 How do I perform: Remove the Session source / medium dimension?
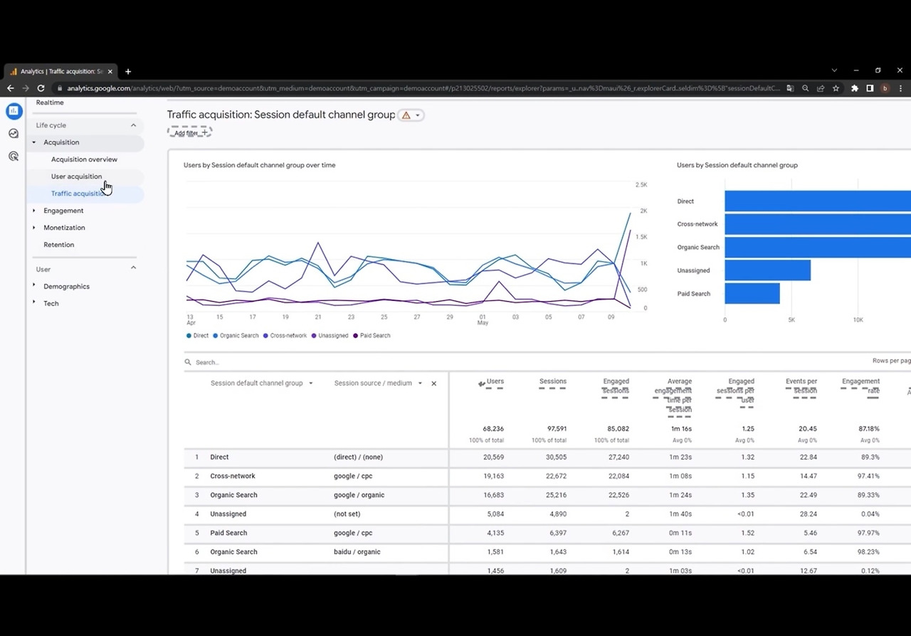[433, 383]
